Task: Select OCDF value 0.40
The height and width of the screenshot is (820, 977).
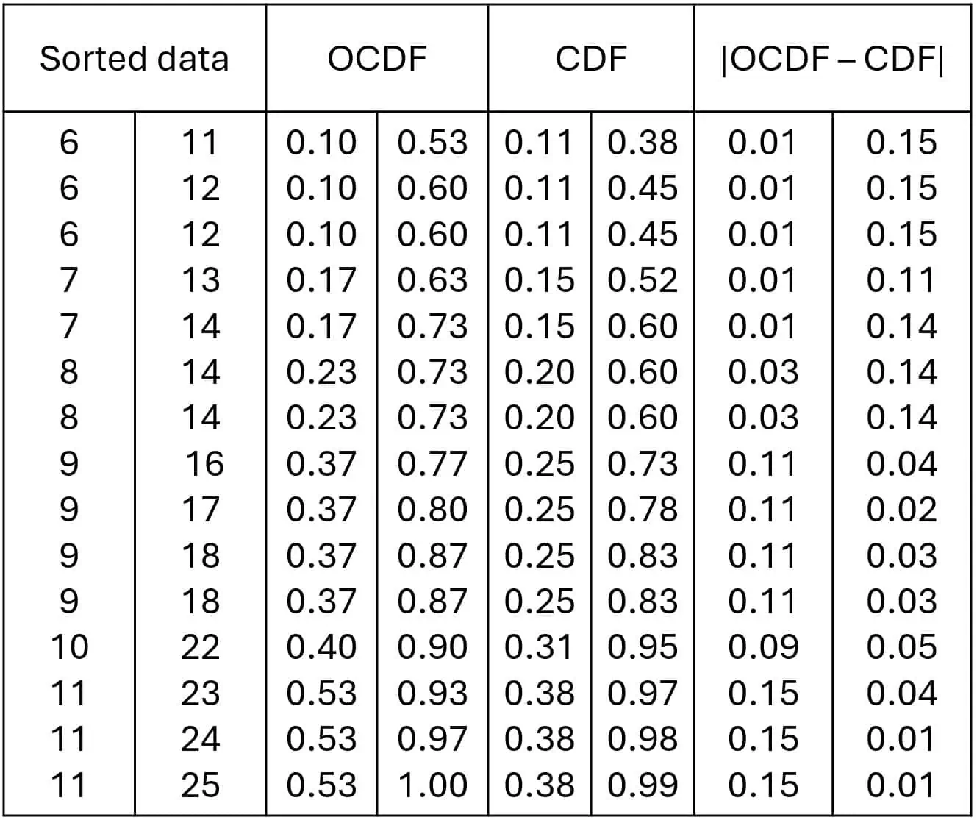Action: 321,647
